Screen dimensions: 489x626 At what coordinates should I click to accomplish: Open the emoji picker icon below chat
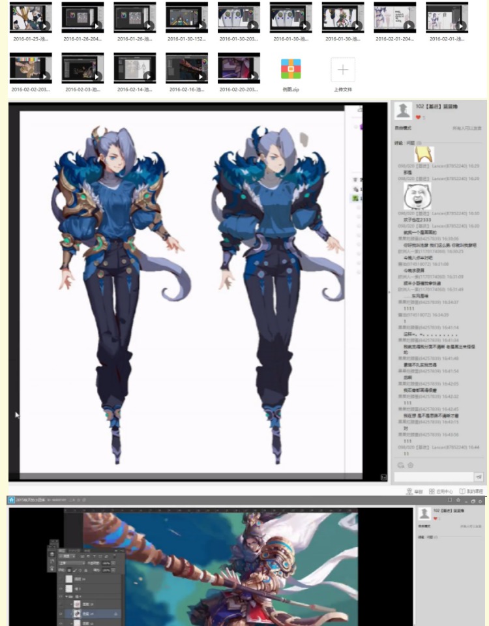[x=401, y=465]
